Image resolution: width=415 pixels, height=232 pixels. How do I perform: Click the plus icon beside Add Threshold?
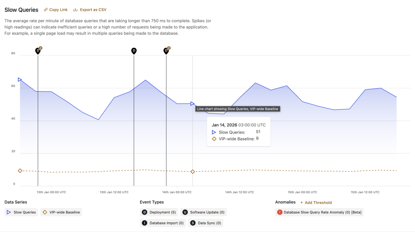tap(302, 202)
